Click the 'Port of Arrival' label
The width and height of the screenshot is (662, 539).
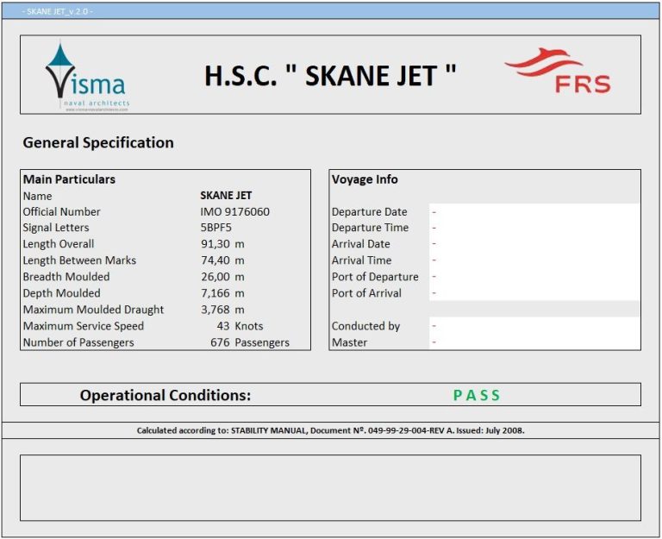pyautogui.click(x=366, y=293)
